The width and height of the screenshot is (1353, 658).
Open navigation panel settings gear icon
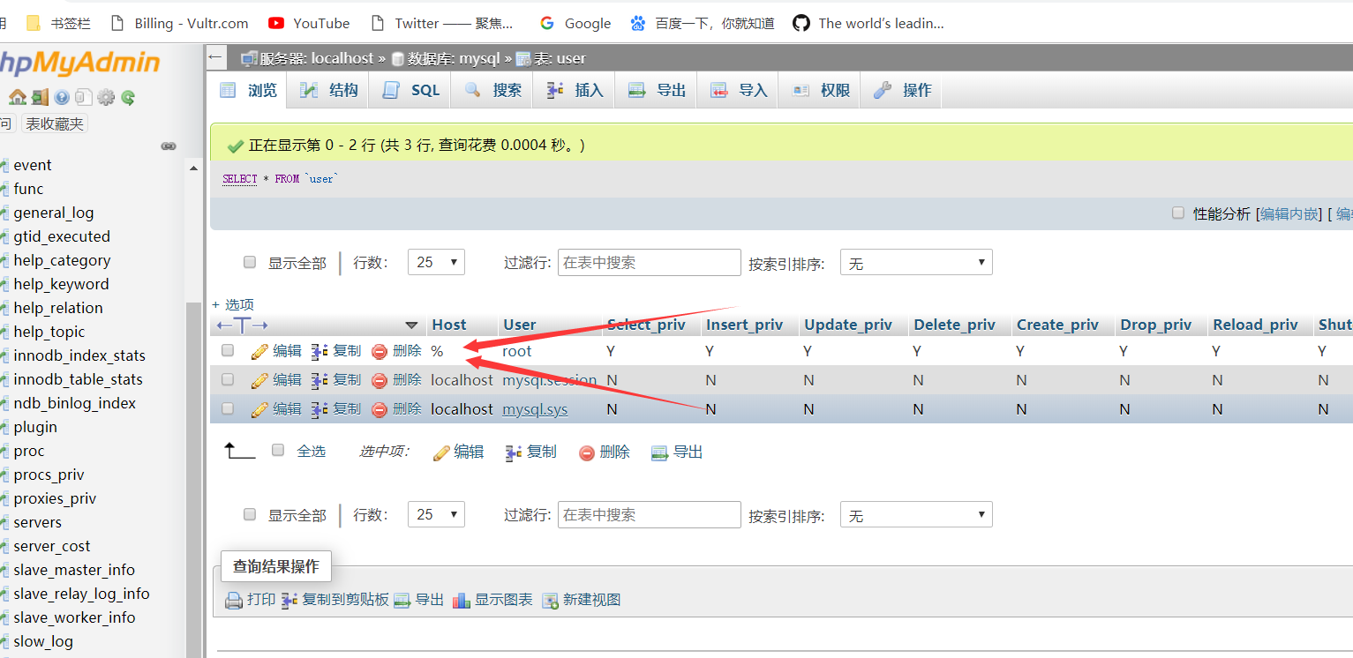click(106, 97)
